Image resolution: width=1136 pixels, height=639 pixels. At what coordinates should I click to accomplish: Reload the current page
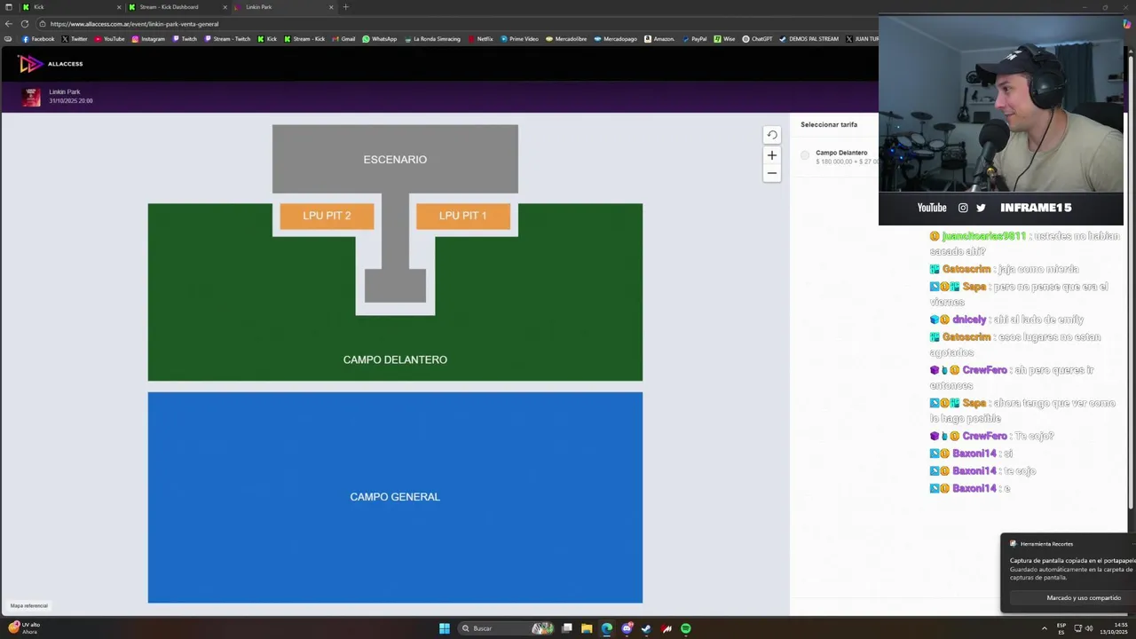coord(25,24)
